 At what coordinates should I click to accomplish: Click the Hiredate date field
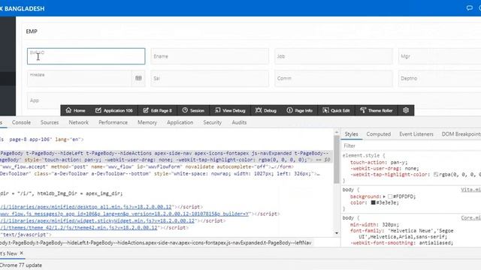(x=79, y=78)
